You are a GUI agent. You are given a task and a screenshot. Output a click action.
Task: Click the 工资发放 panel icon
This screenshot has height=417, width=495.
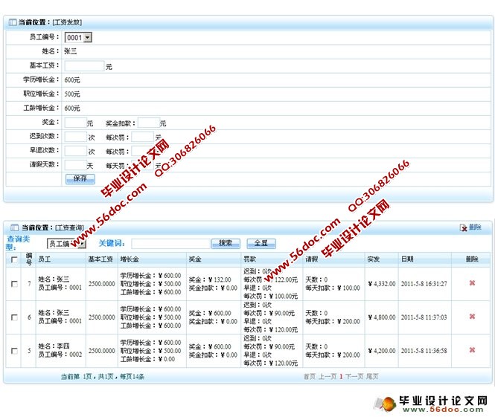tap(13, 22)
